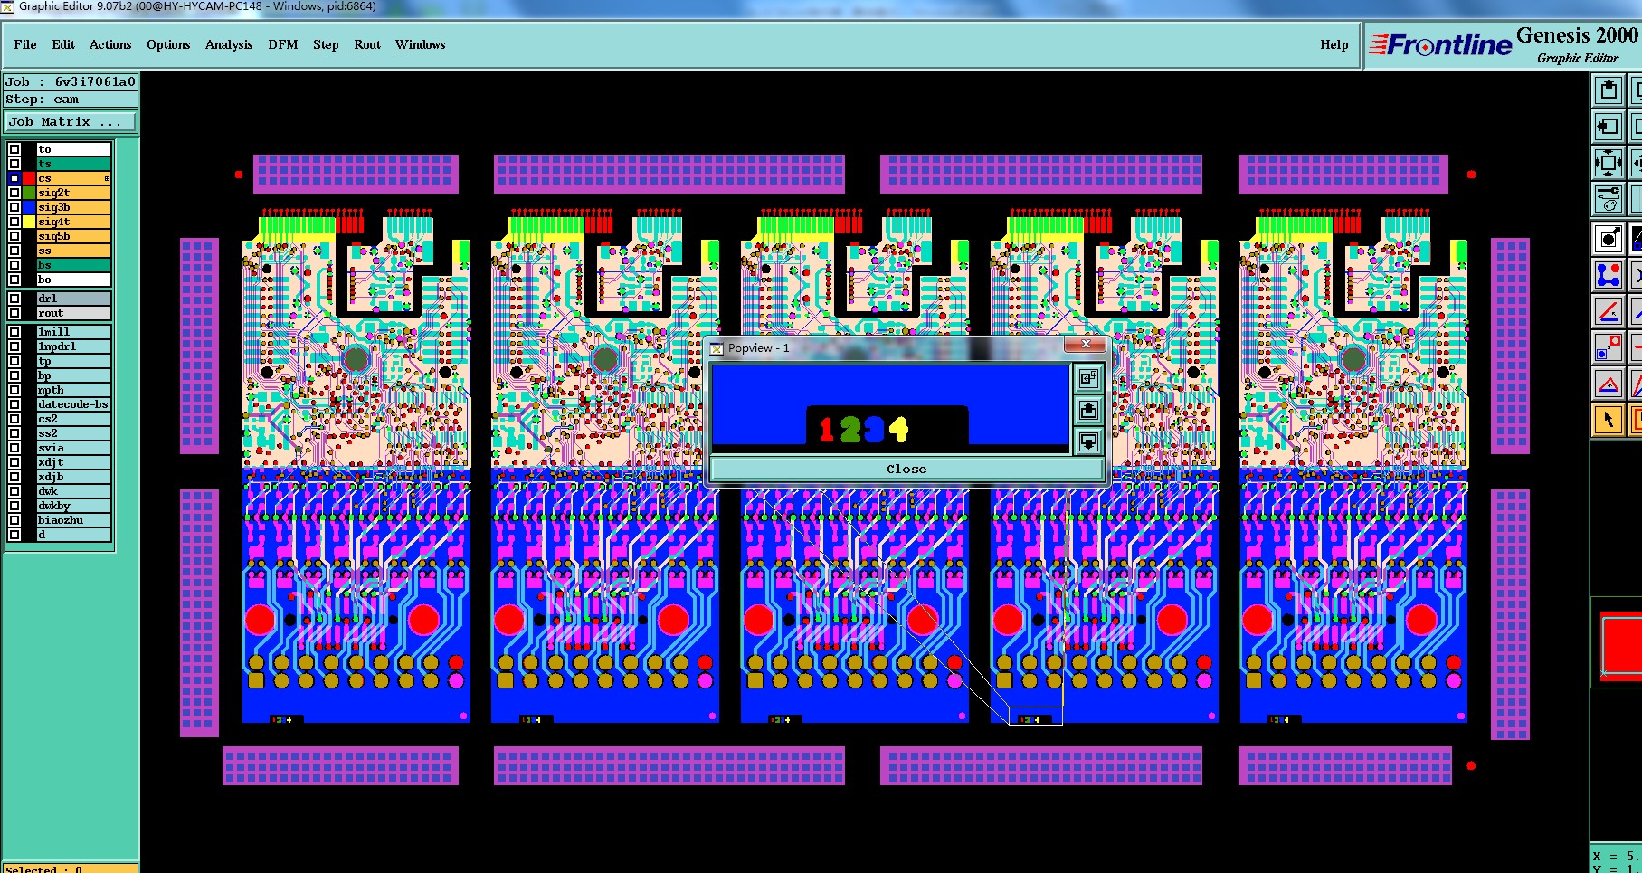This screenshot has width=1642, height=873.
Task: Select the 'tp' layer name
Action: [73, 361]
